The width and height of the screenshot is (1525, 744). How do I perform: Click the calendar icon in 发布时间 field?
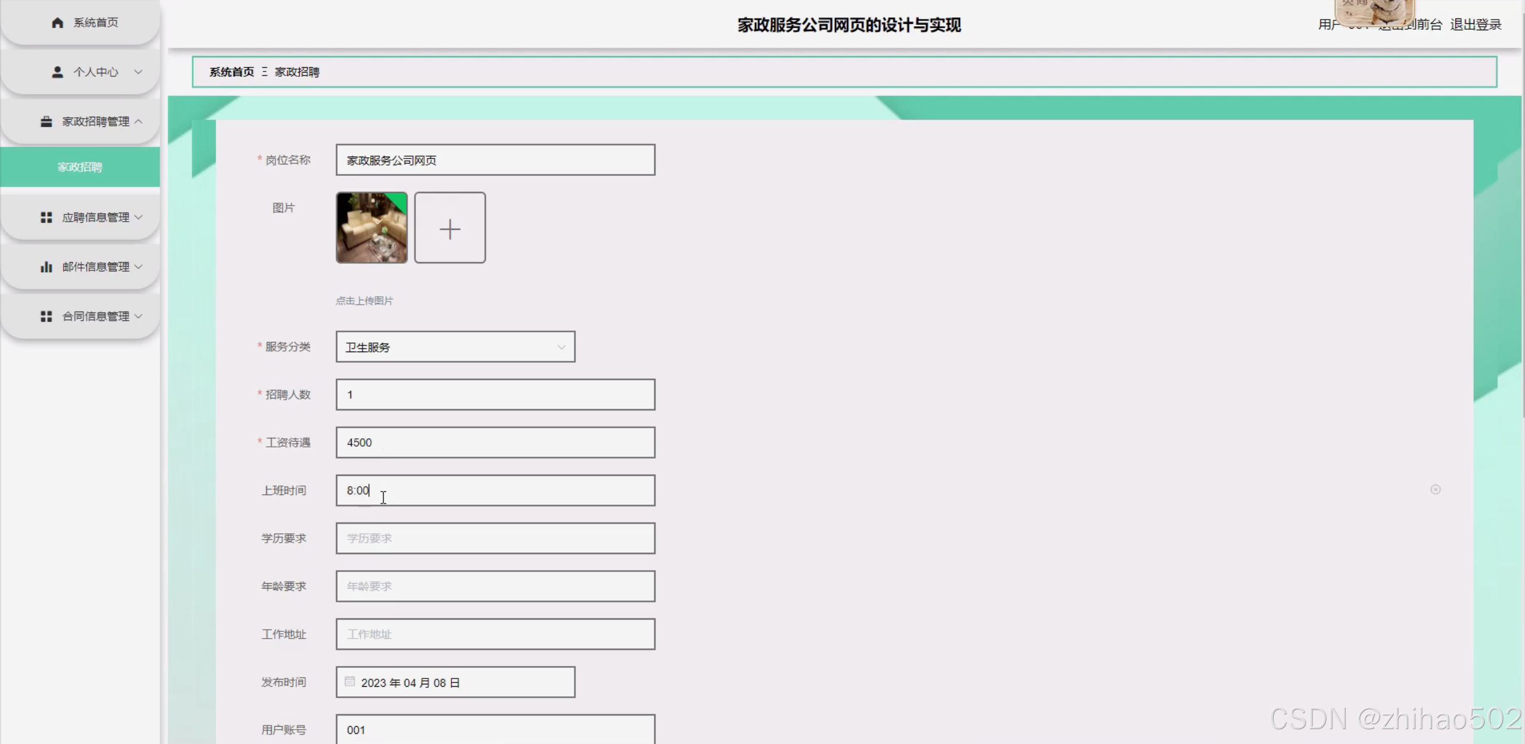(350, 681)
